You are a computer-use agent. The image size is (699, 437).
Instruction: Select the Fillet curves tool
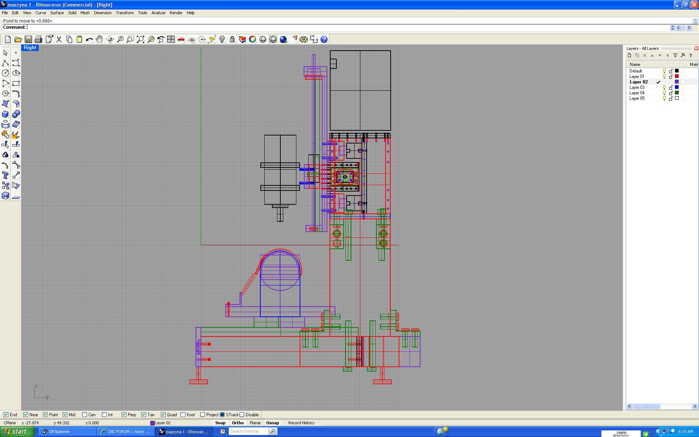[16, 94]
